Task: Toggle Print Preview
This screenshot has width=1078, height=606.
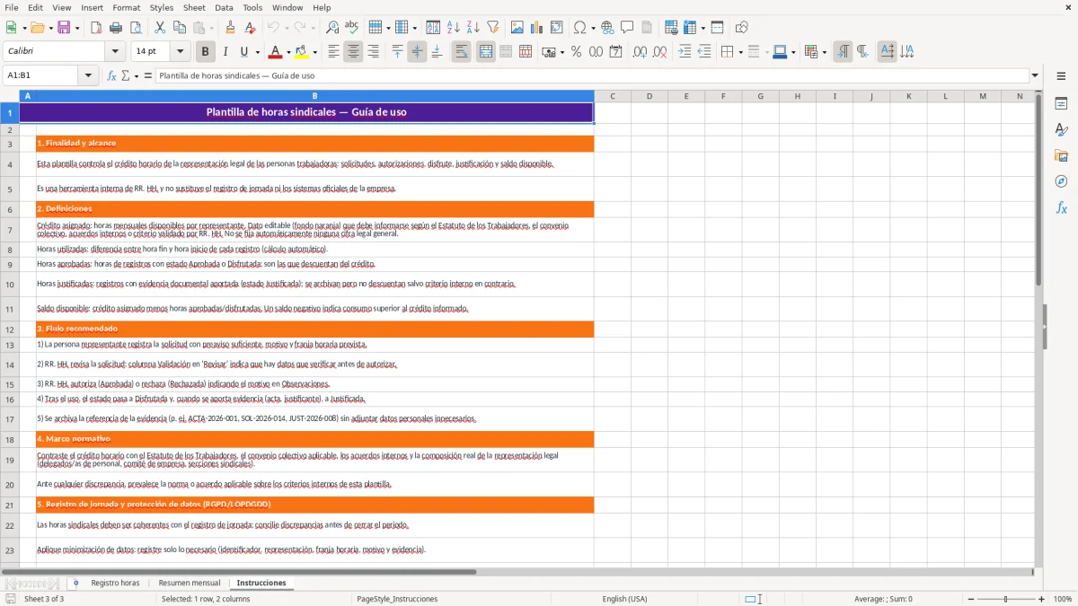Action: pyautogui.click(x=136, y=28)
